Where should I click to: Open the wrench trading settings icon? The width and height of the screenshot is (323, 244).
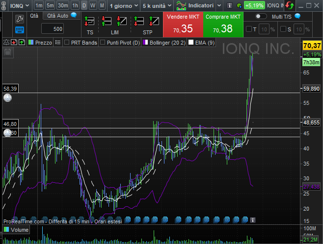coord(20,19)
